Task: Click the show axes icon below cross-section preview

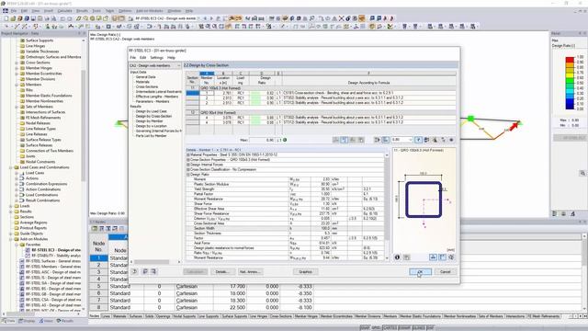Action: (442, 257)
